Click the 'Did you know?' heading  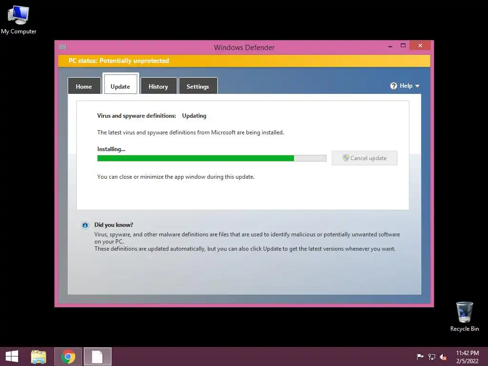[x=113, y=225]
